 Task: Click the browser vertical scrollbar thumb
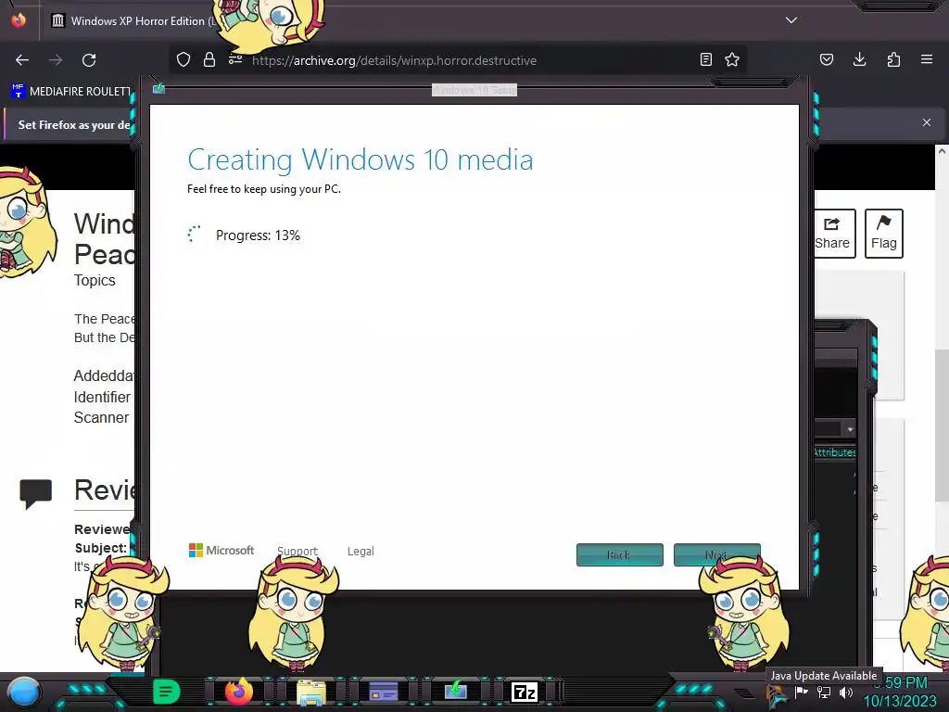tap(942, 425)
